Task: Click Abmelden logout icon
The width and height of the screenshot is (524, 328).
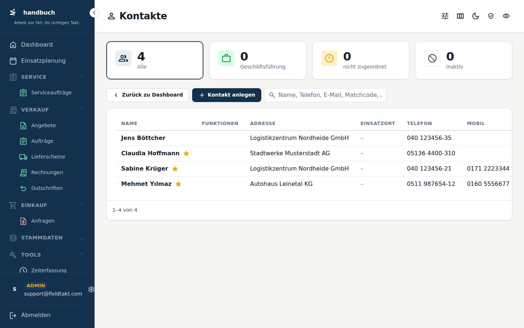Action: click(x=13, y=316)
